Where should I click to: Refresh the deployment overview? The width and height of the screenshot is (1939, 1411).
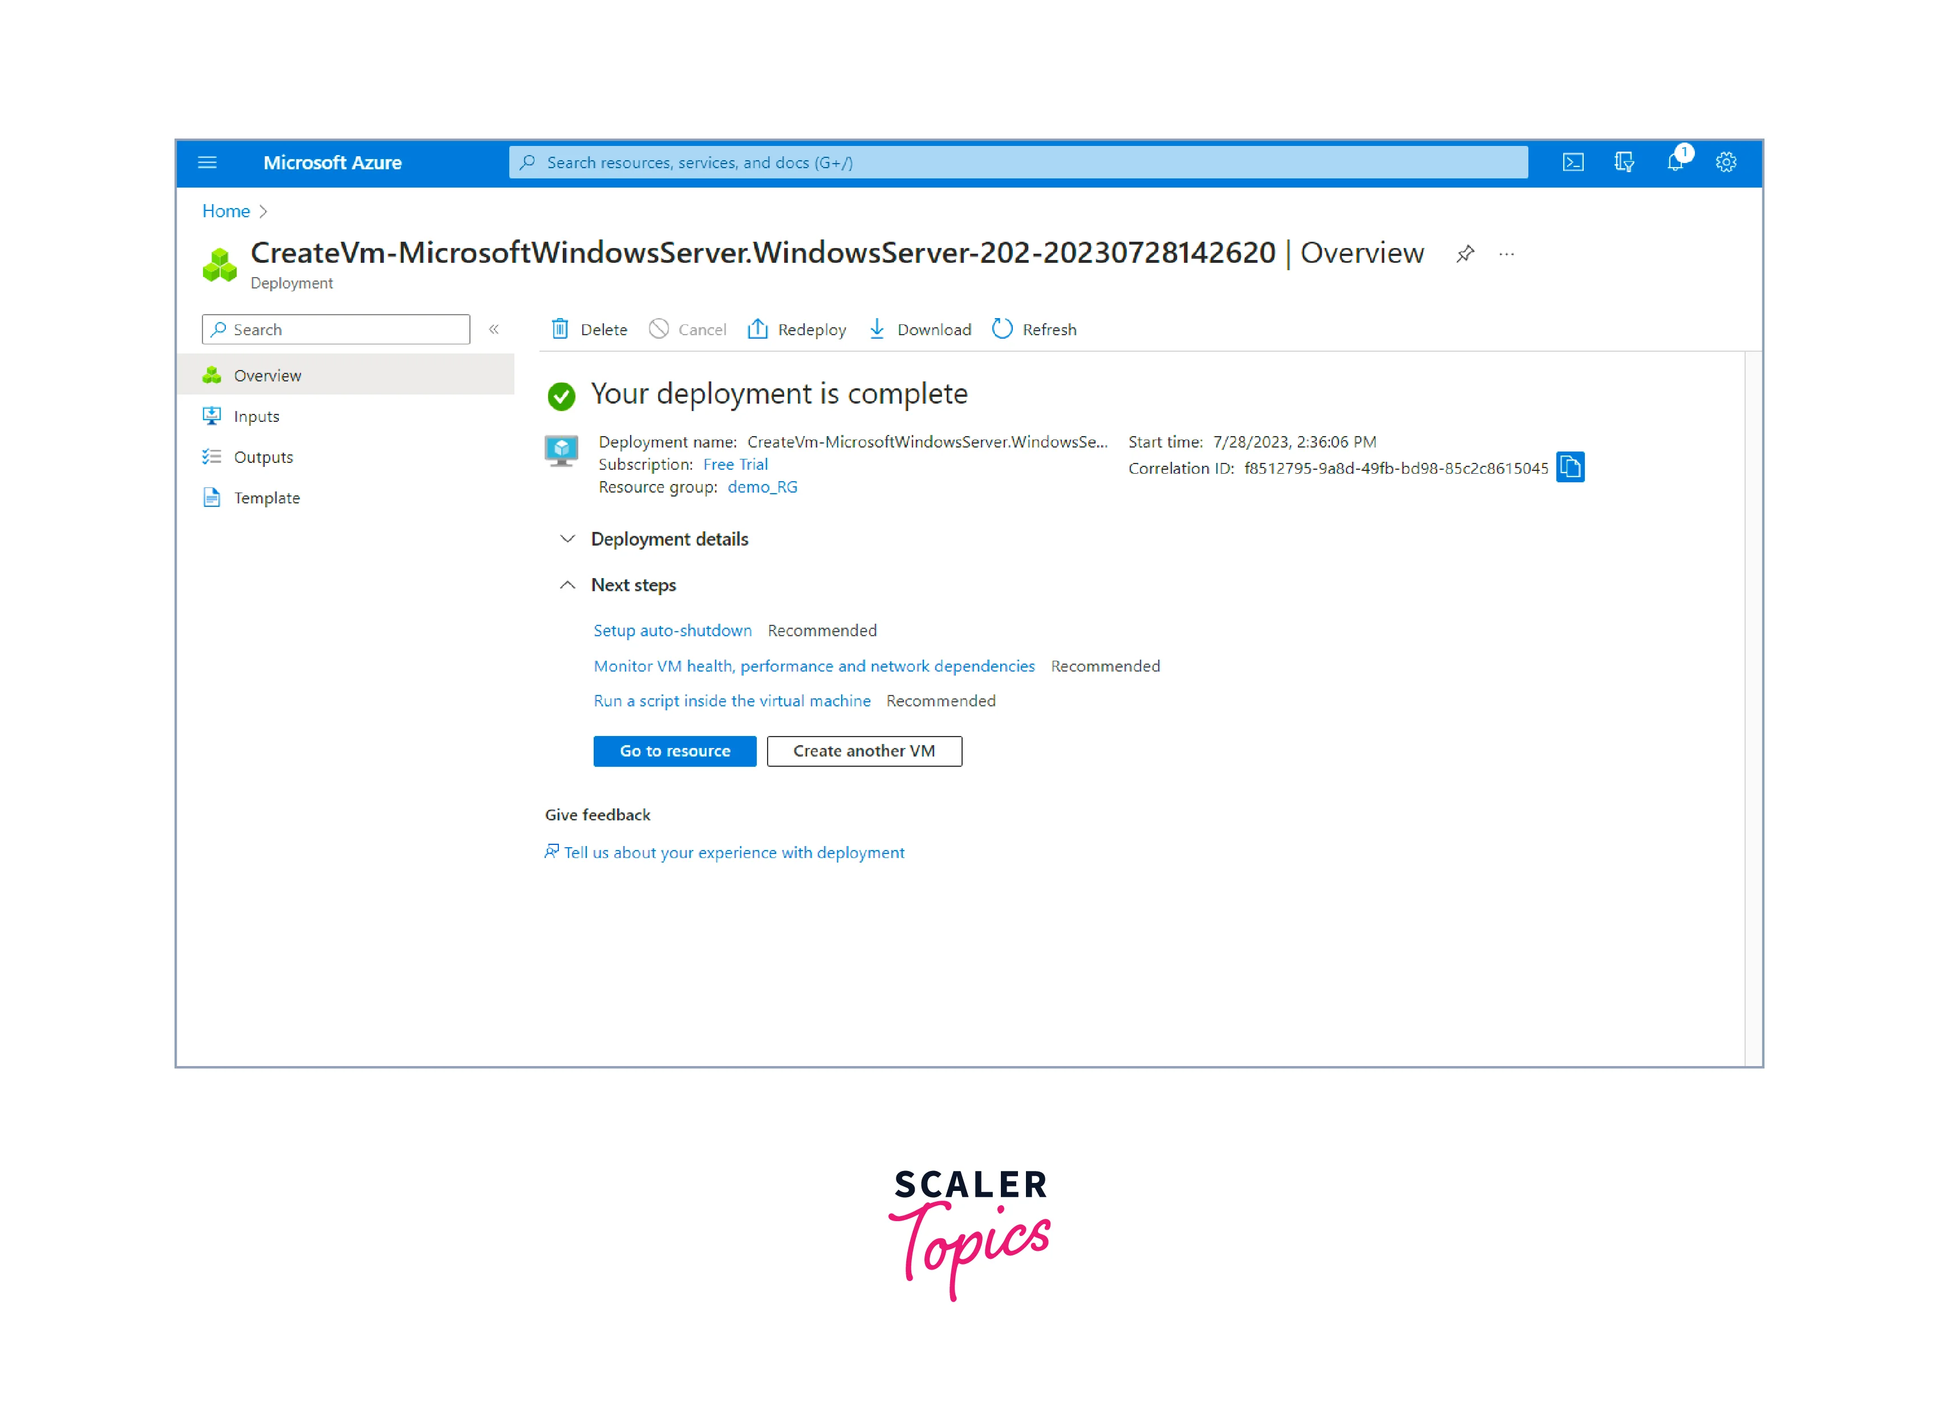[x=1033, y=330]
